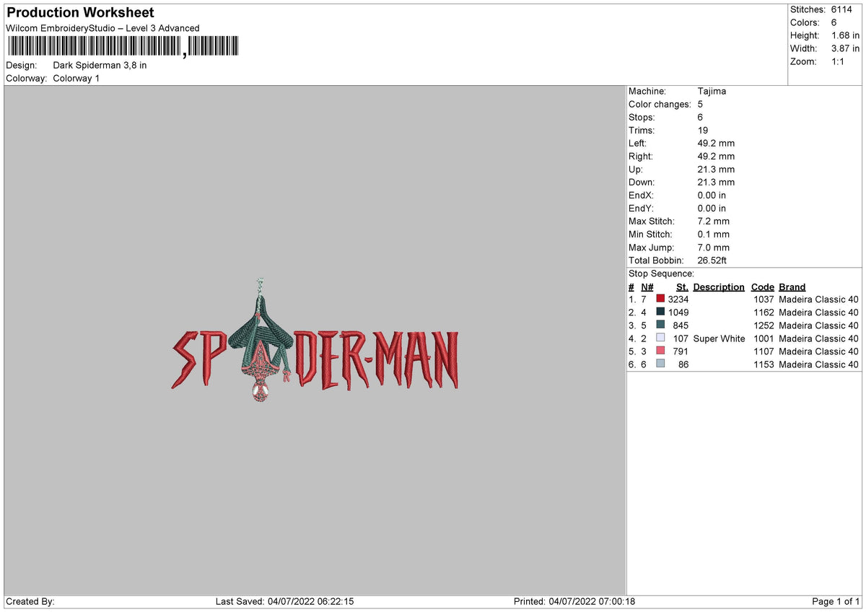
Task: Click the 'Color changes:' label
Action: (x=660, y=104)
